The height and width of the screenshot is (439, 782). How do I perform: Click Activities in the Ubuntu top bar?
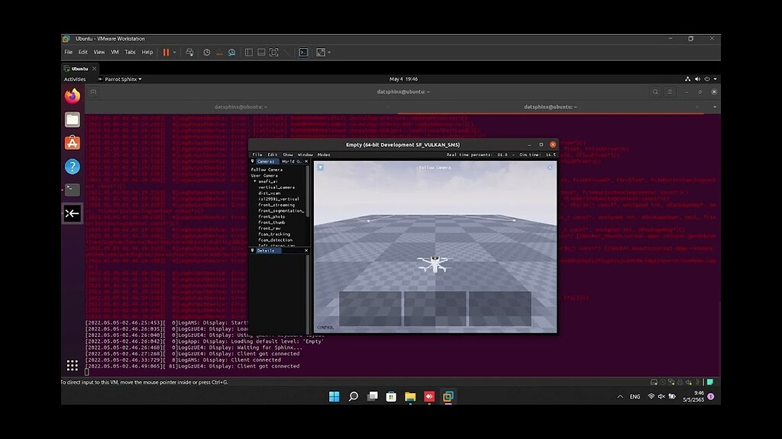[73, 79]
